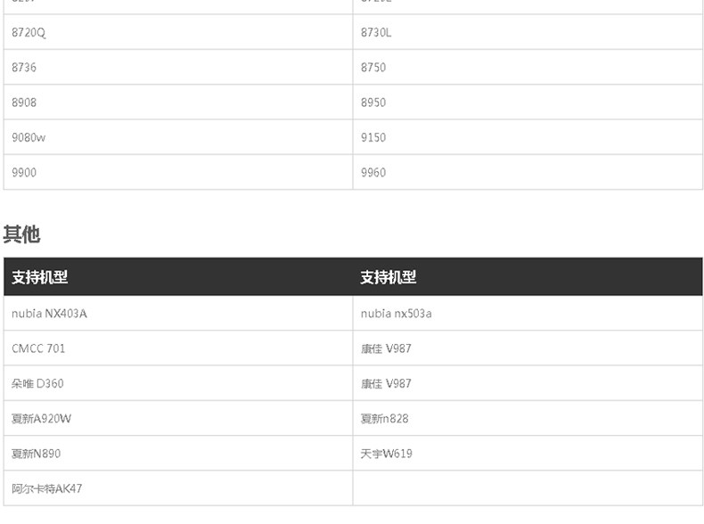
Task: Click the 8720Q model cell
Action: click(x=29, y=33)
